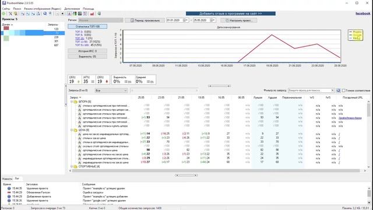Click the red down-arrow counter showing 19
373x210 pixels.
[103, 80]
